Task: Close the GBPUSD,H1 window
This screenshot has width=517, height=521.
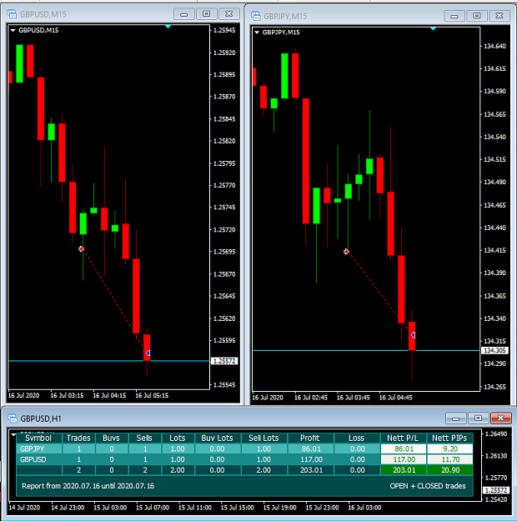Action: tap(500, 418)
